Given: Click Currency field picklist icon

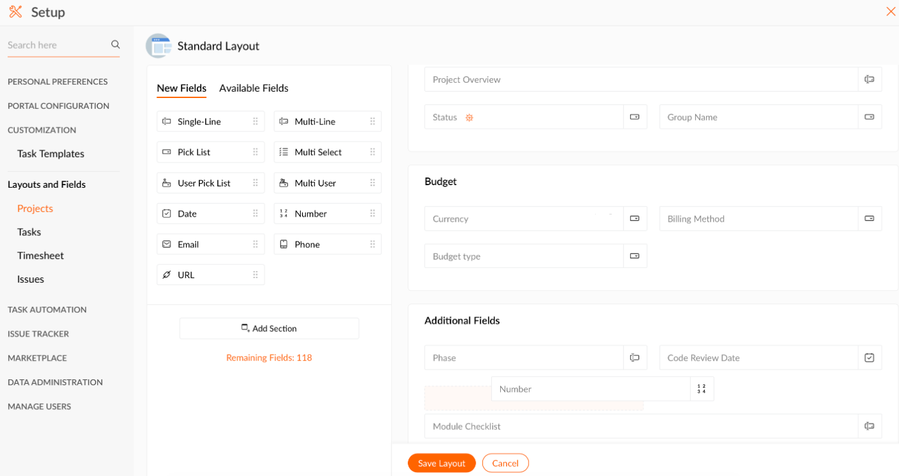Looking at the screenshot, I should click(635, 218).
